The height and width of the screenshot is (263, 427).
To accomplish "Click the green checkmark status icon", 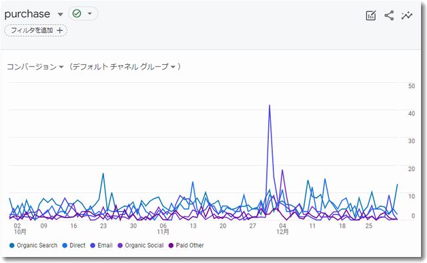I will [x=77, y=13].
